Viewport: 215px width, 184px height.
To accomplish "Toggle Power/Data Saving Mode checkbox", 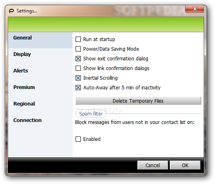I will pyautogui.click(x=78, y=49).
